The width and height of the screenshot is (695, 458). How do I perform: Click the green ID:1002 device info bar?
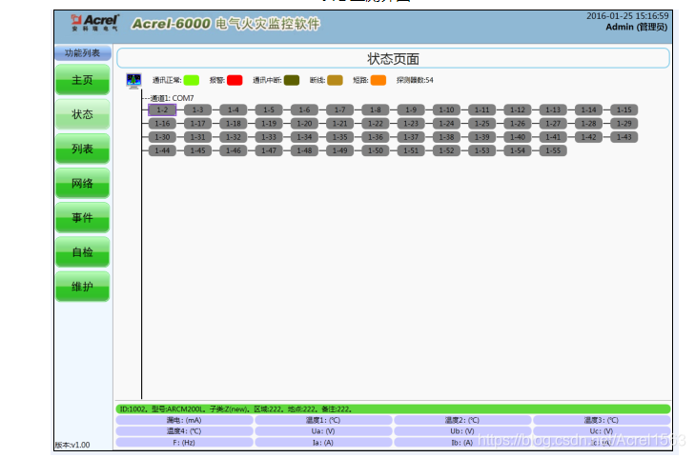click(393, 409)
